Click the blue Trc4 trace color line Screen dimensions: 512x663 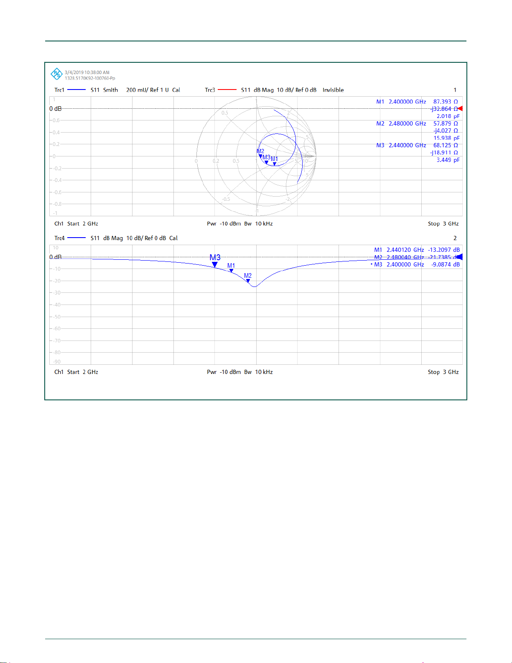pos(76,238)
